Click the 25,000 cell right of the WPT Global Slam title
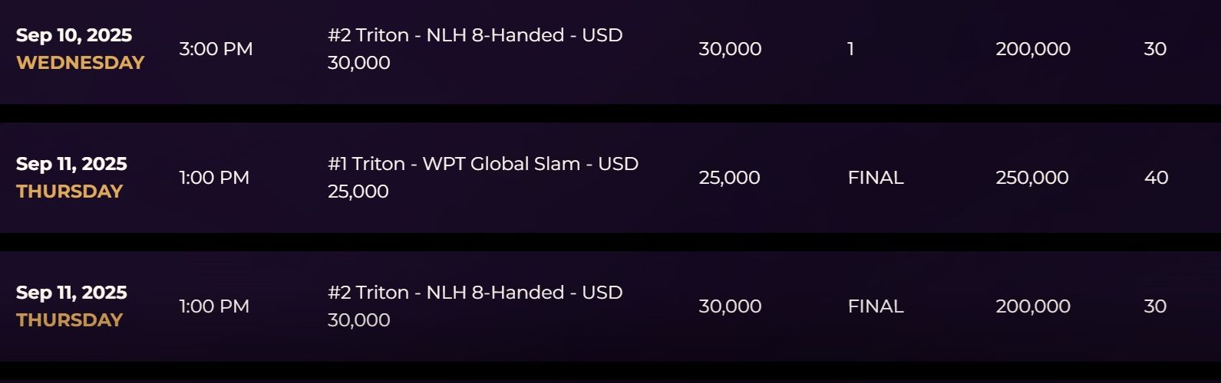The height and width of the screenshot is (383, 1221). pyautogui.click(x=729, y=178)
